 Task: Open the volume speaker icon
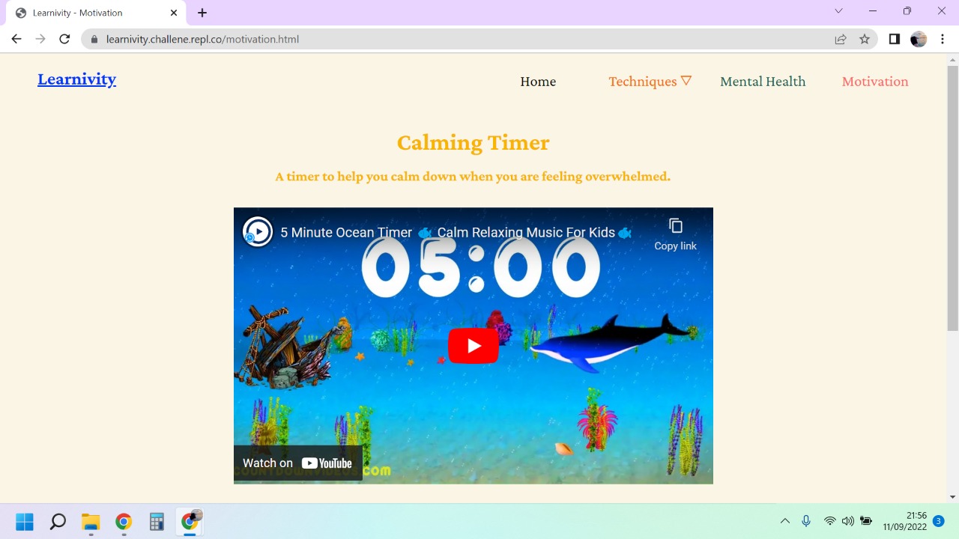[x=847, y=521]
